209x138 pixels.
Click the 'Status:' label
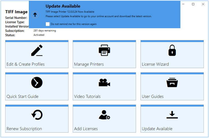(x=10, y=35)
